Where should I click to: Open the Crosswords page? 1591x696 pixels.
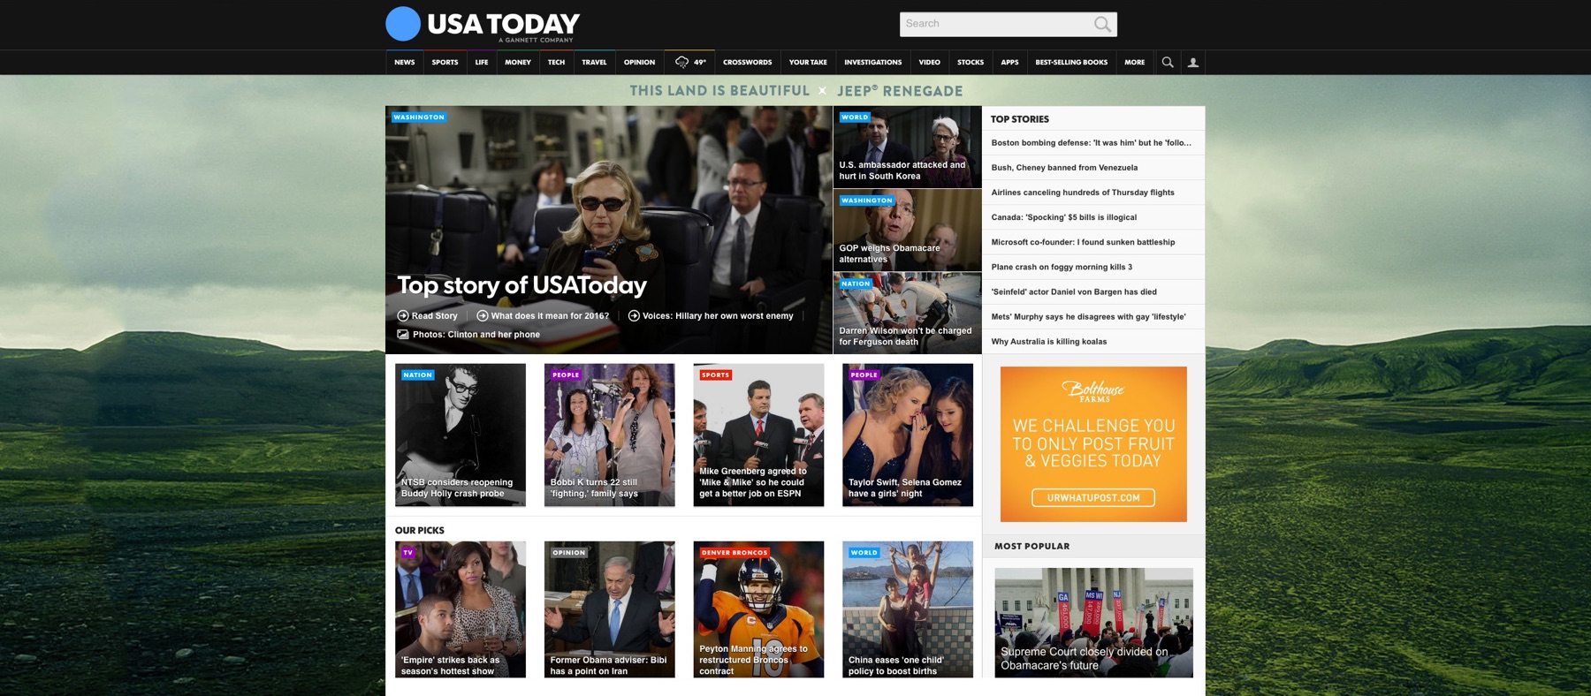748,63
